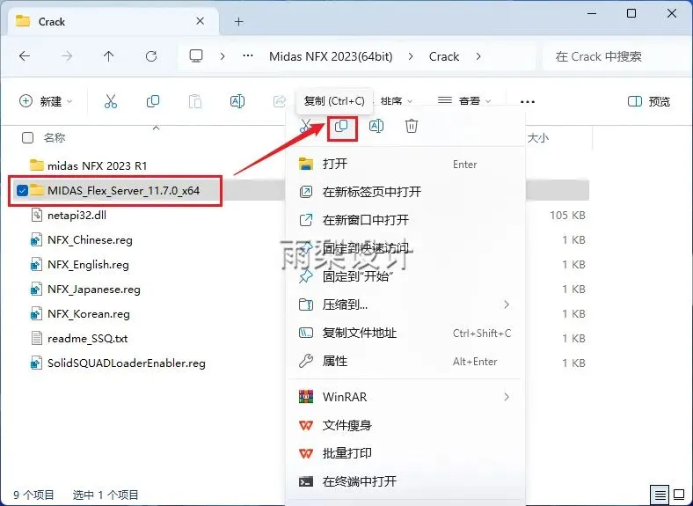Open 属性 properties from the context menu
This screenshot has height=506, width=693.
(405, 361)
